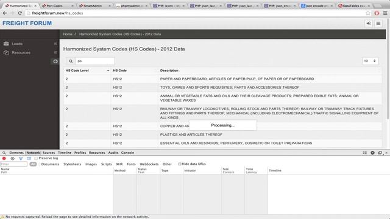Select the All network filter
This screenshot has width=390, height=219.
[33, 164]
